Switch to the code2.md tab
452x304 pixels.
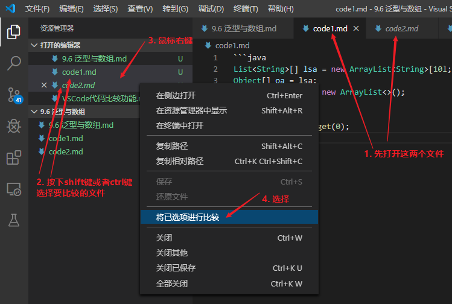[402, 28]
